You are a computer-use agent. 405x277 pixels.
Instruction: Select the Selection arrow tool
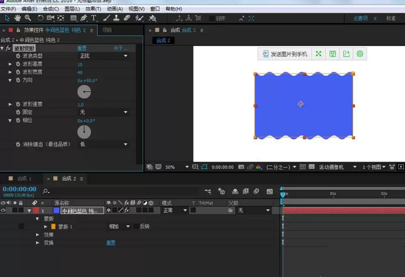click(7, 18)
